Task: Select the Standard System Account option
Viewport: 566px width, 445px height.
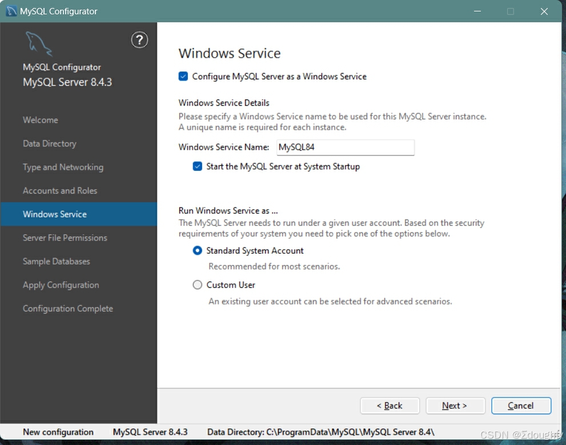Action: pyautogui.click(x=197, y=250)
